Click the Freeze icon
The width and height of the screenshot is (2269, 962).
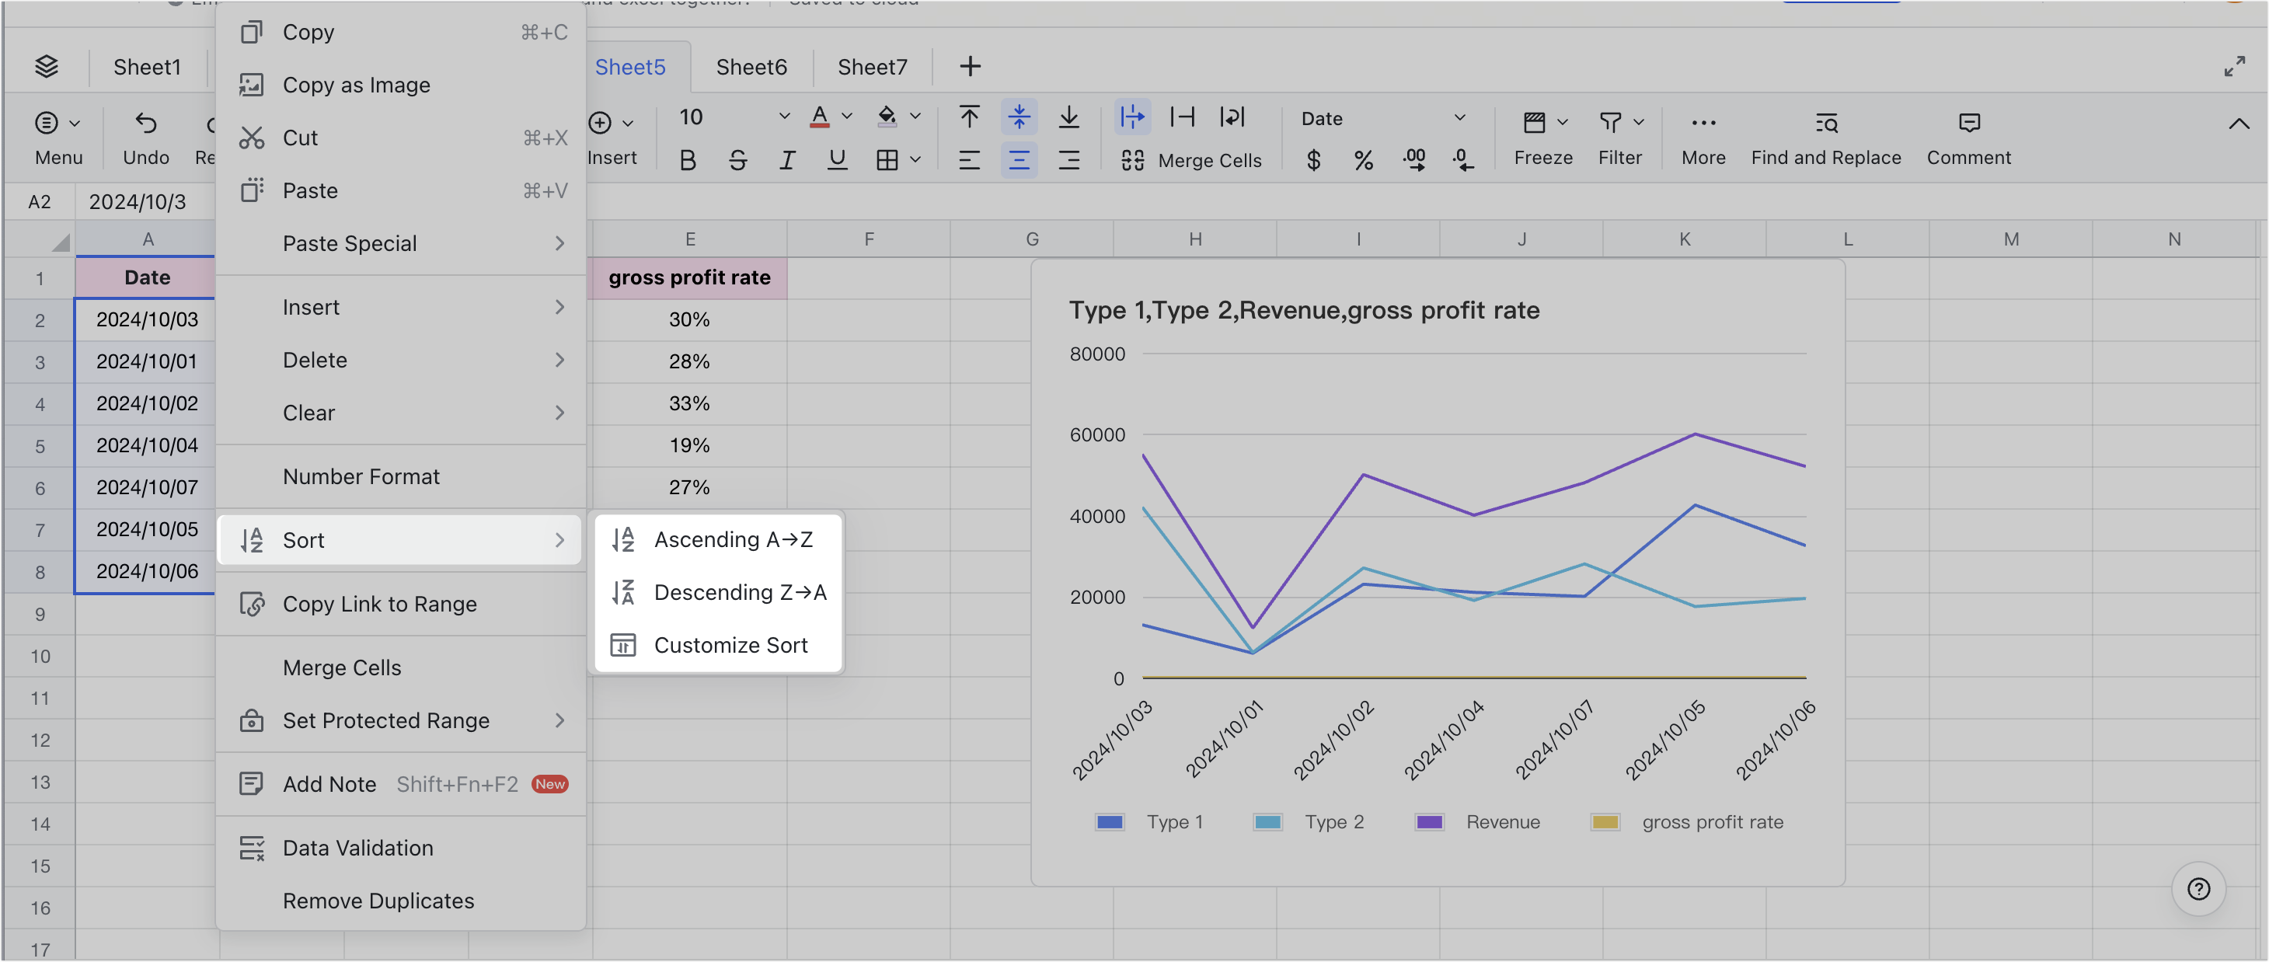(x=1535, y=123)
